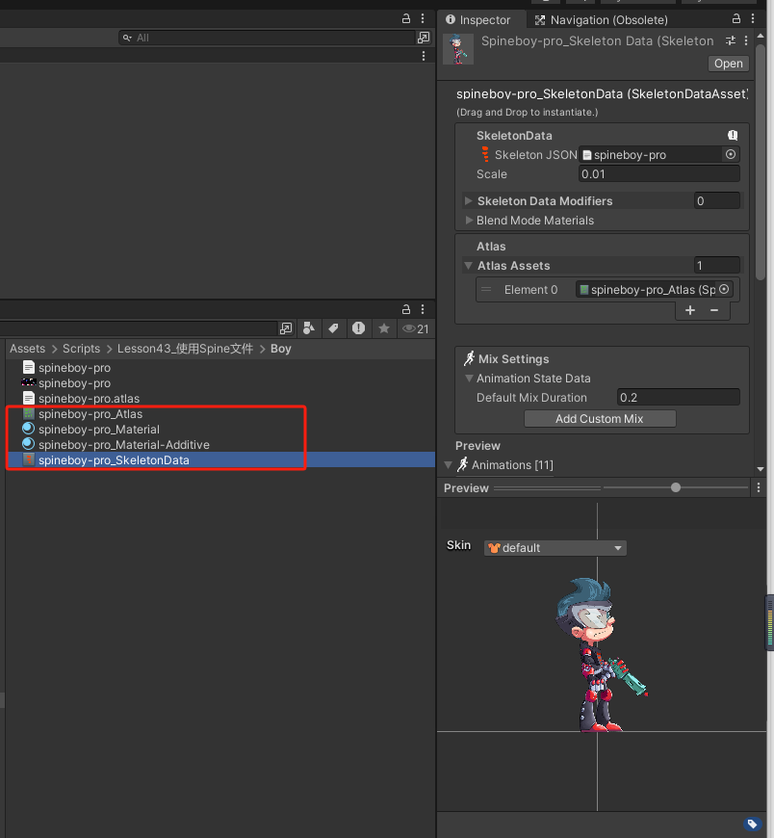Click the Add Custom Mix button
The image size is (774, 838).
600,419
